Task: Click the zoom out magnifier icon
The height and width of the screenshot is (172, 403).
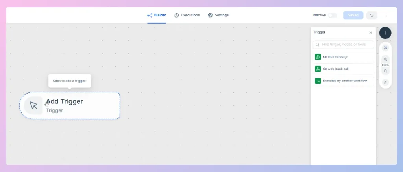Action: coord(385,71)
